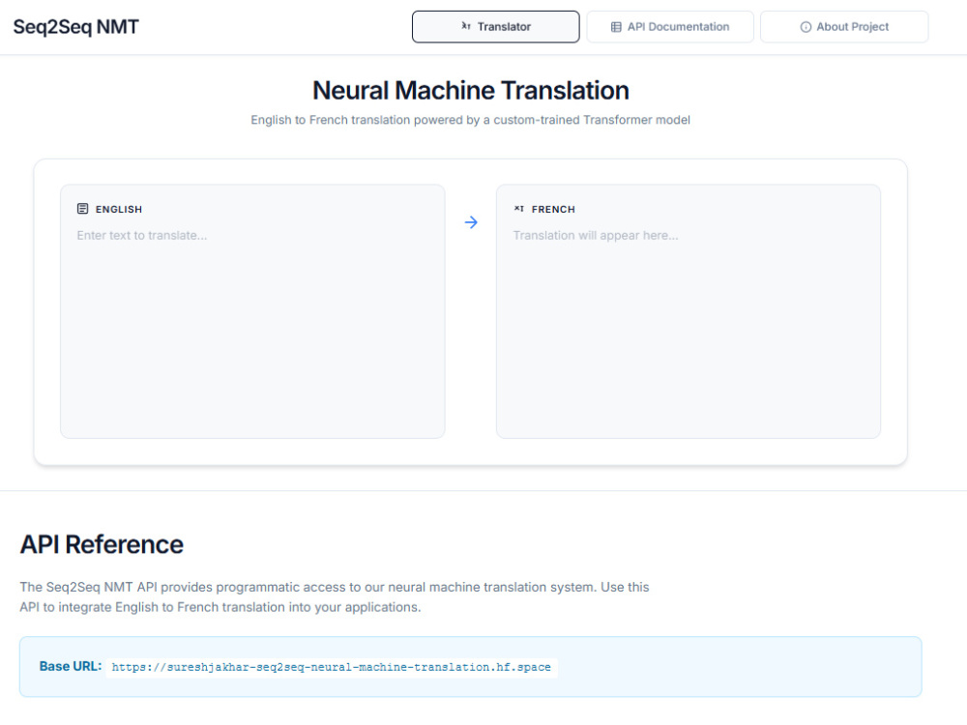Click the translate icon in Translator tab
Screen dimensions: 967x725
pos(466,26)
